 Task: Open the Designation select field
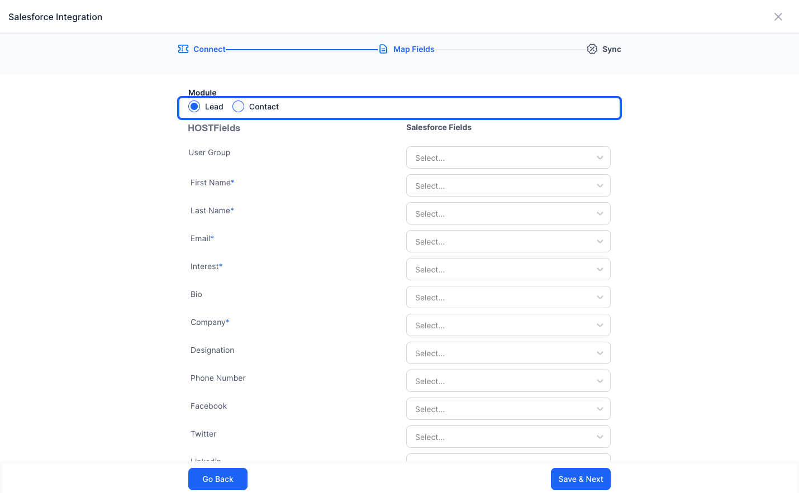click(508, 353)
